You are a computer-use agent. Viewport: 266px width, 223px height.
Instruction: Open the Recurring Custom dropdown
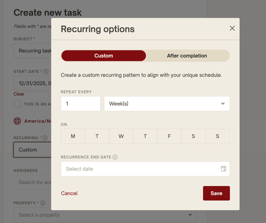coord(33,150)
